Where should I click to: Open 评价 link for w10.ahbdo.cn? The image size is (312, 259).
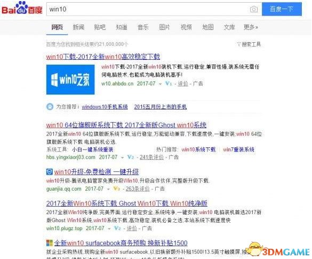point(183,84)
